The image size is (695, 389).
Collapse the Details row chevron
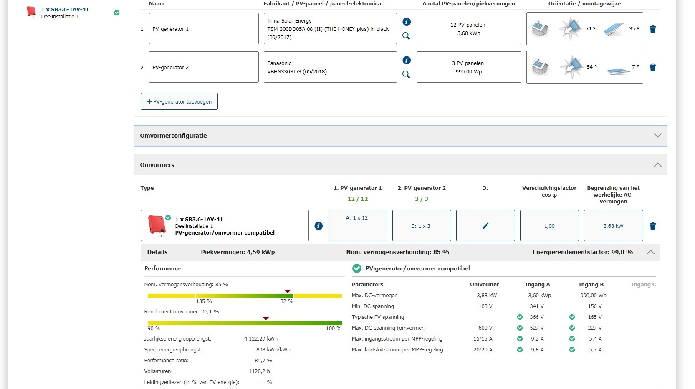point(650,252)
